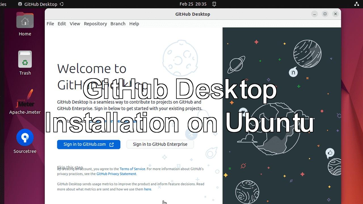The width and height of the screenshot is (363, 204).
Task: Open the Trash desktop icon
Action: tap(25, 63)
